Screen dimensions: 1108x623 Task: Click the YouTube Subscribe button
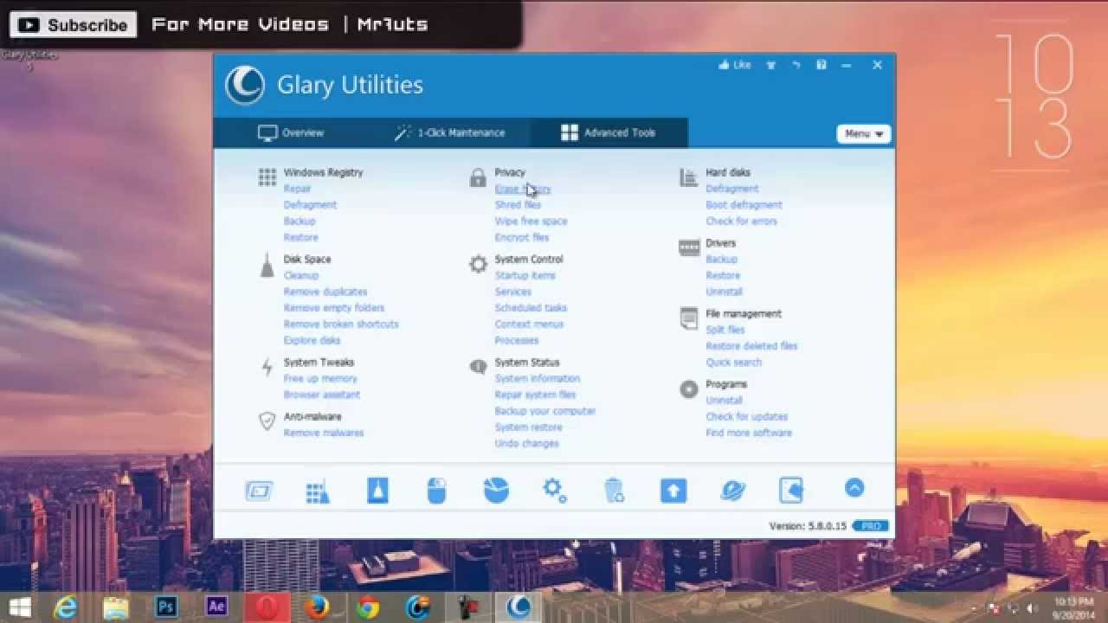tap(74, 25)
